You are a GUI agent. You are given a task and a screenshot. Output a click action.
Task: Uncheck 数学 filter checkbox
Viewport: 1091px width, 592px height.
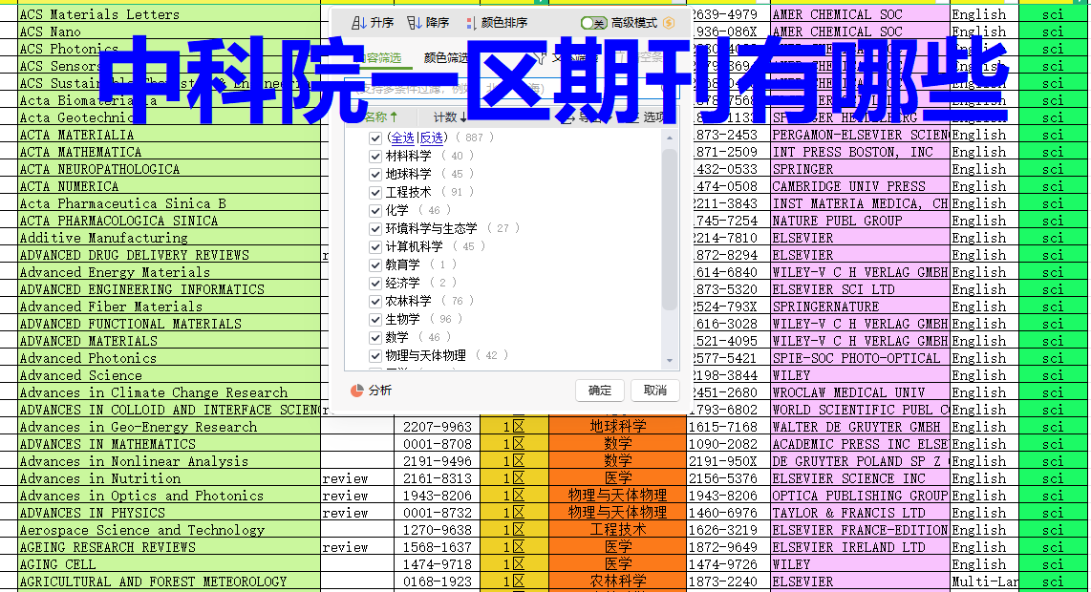pos(375,337)
